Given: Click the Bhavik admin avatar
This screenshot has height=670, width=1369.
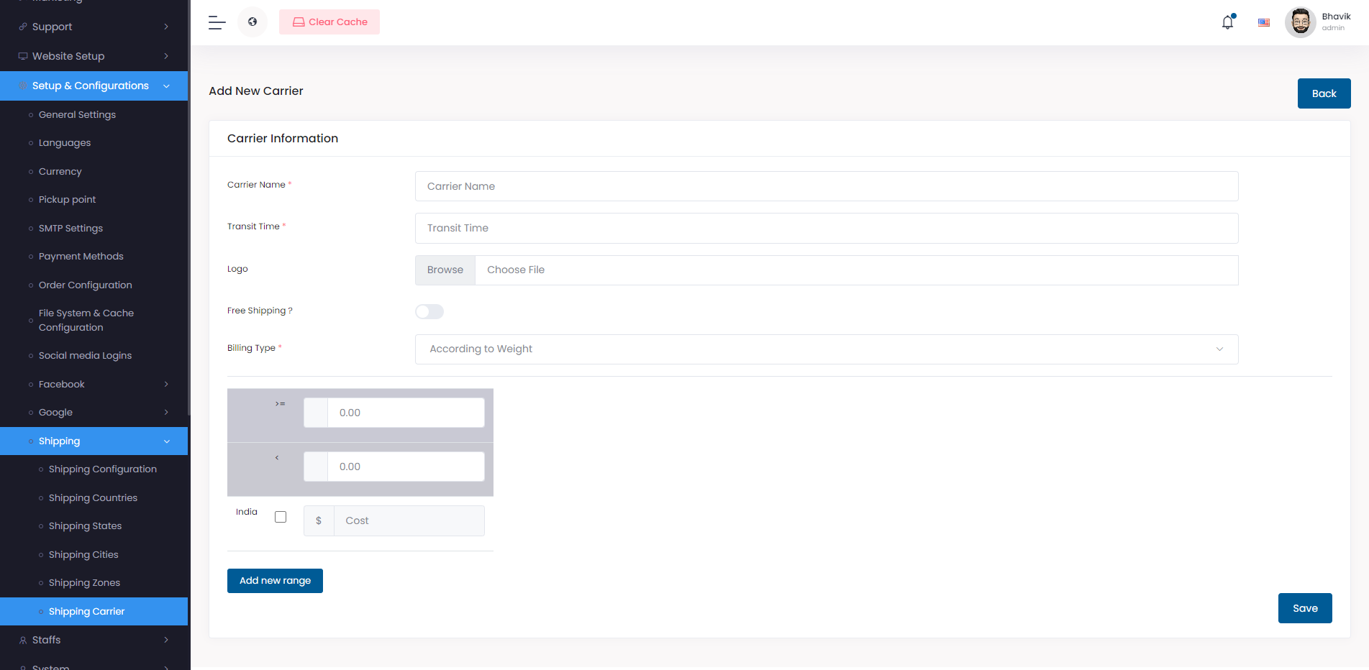Looking at the screenshot, I should pyautogui.click(x=1300, y=22).
